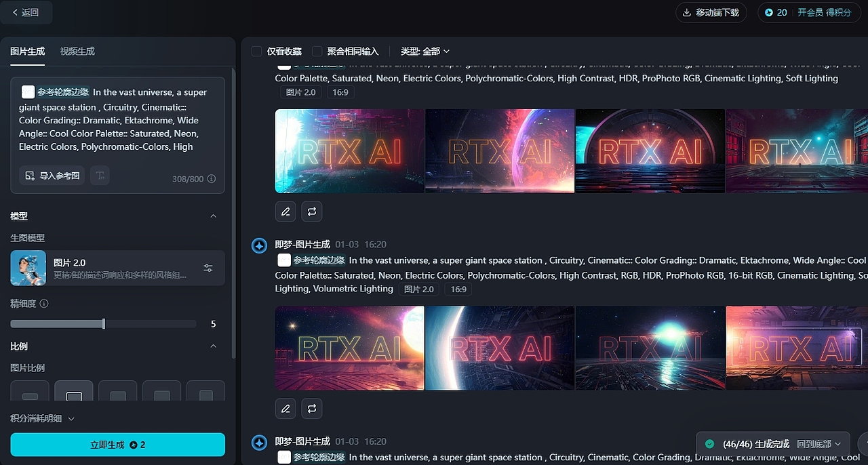Open model settings sliders icon
The width and height of the screenshot is (868, 465).
point(208,268)
